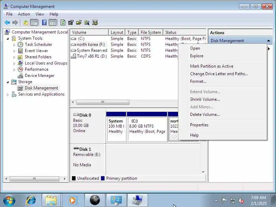Image resolution: width=276 pixels, height=207 pixels.
Task: Select the Tiny7 x86 R1 (D:) row
Action: point(124,56)
